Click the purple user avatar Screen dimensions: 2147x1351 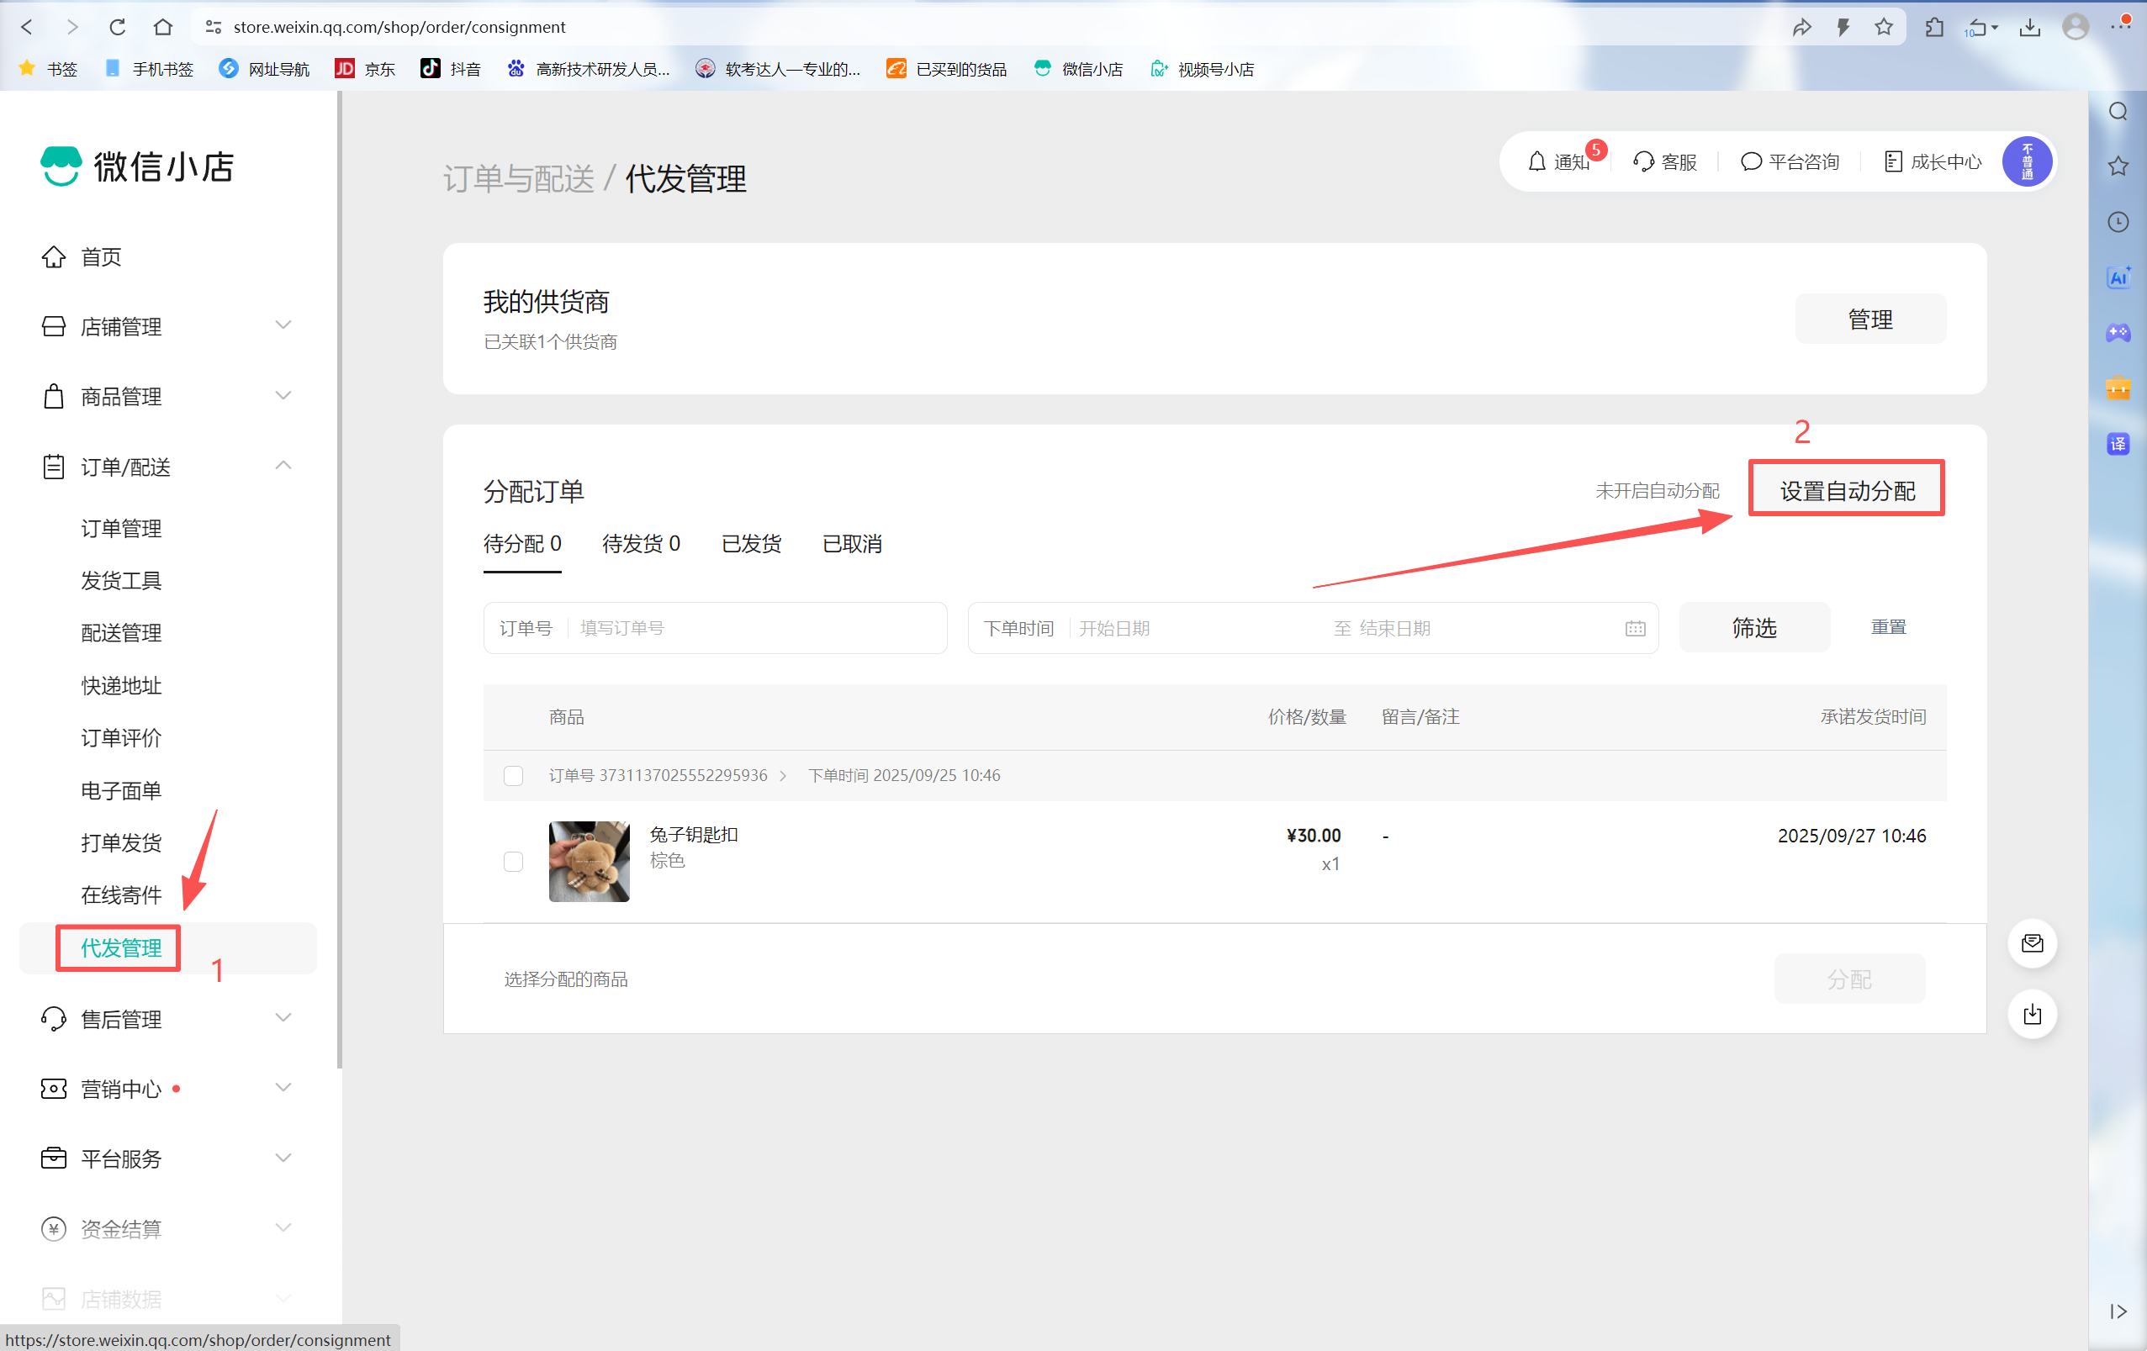coord(2027,161)
